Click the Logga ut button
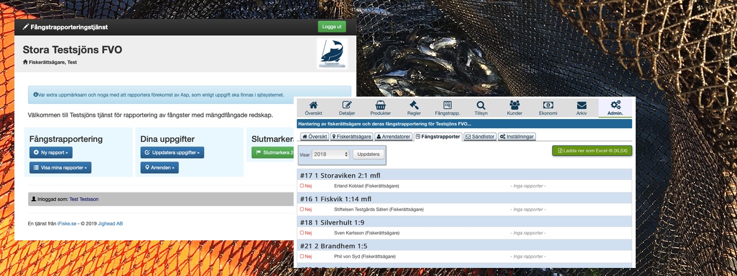This screenshot has width=737, height=276. 332,27
